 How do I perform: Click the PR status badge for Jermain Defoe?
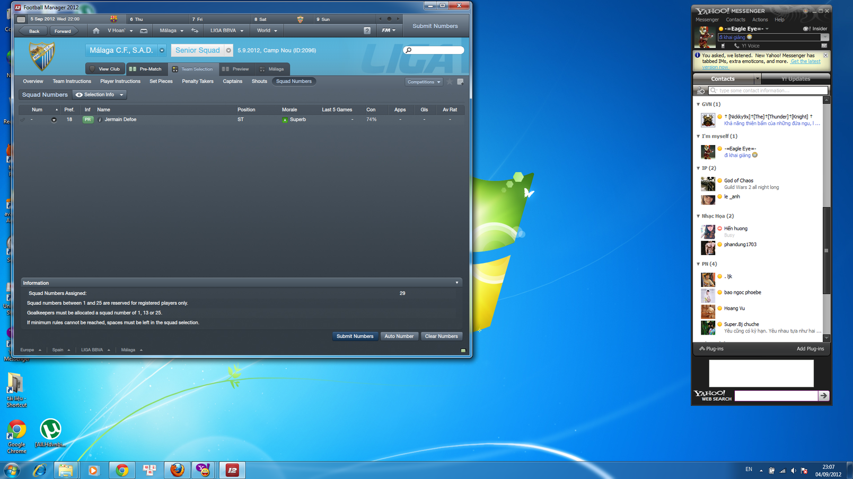pyautogui.click(x=87, y=120)
